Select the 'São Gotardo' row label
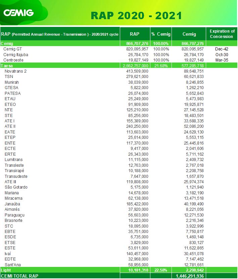The height and width of the screenshot is (279, 238). coord(16,187)
